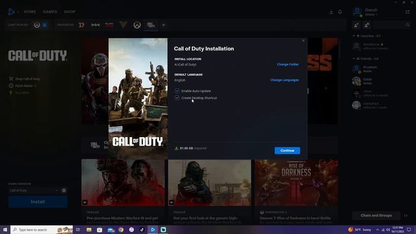Open Chats and Groups
This screenshot has height=234, width=416.
click(x=376, y=215)
